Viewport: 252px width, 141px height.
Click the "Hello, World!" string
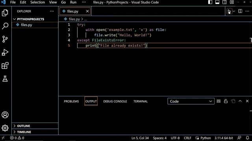click(x=133, y=35)
